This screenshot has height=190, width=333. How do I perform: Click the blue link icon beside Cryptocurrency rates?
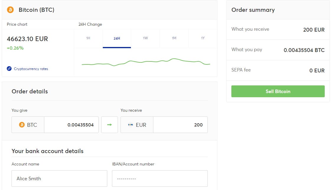pos(9,69)
